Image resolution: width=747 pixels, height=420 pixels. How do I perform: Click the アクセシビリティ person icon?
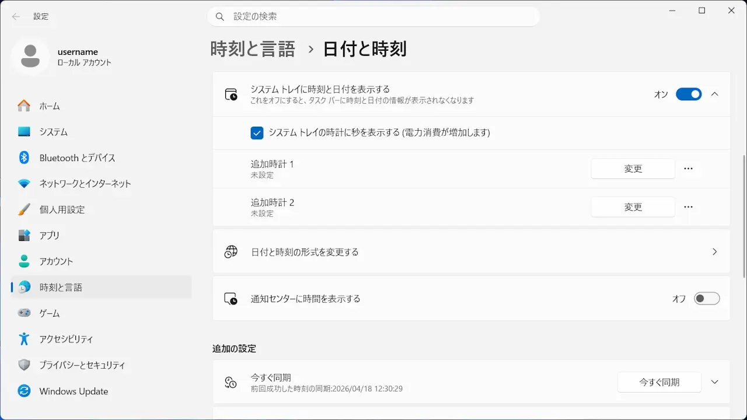click(x=24, y=339)
